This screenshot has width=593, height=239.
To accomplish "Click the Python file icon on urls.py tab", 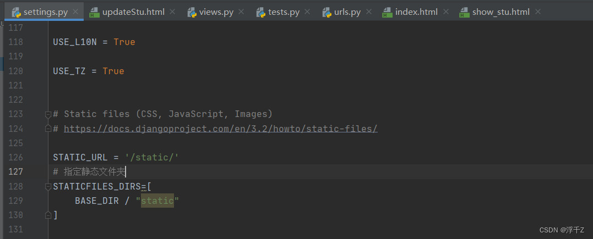I will 327,13.
